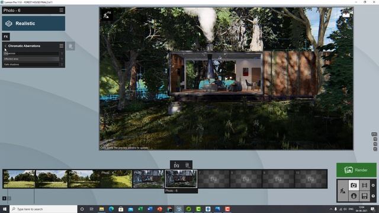Open File Explorer from taskbar
The height and width of the screenshot is (213, 379).
pos(101,209)
